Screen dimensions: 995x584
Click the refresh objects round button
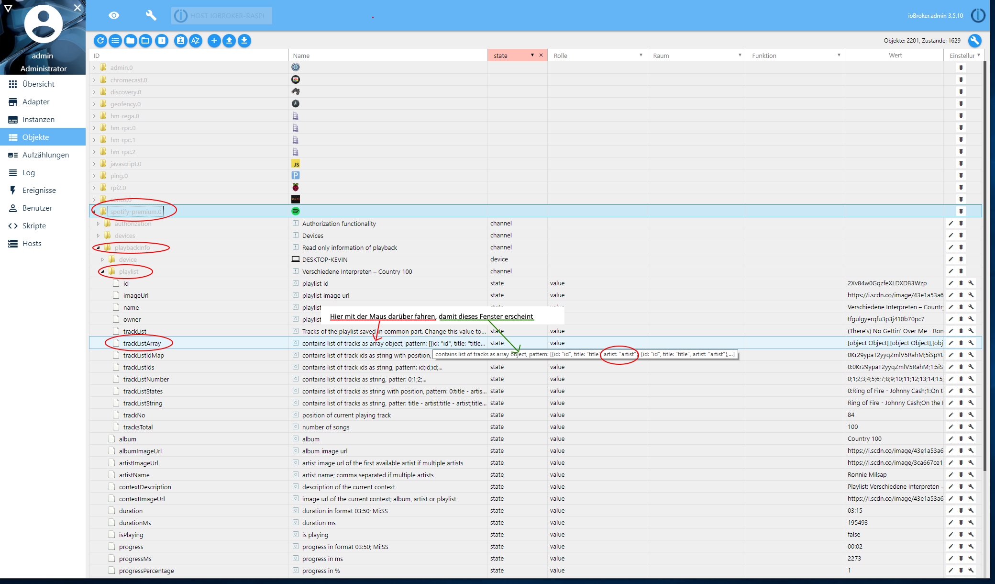coord(100,41)
